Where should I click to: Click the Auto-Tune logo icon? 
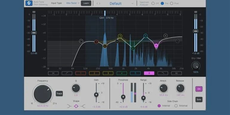(x=29, y=3)
